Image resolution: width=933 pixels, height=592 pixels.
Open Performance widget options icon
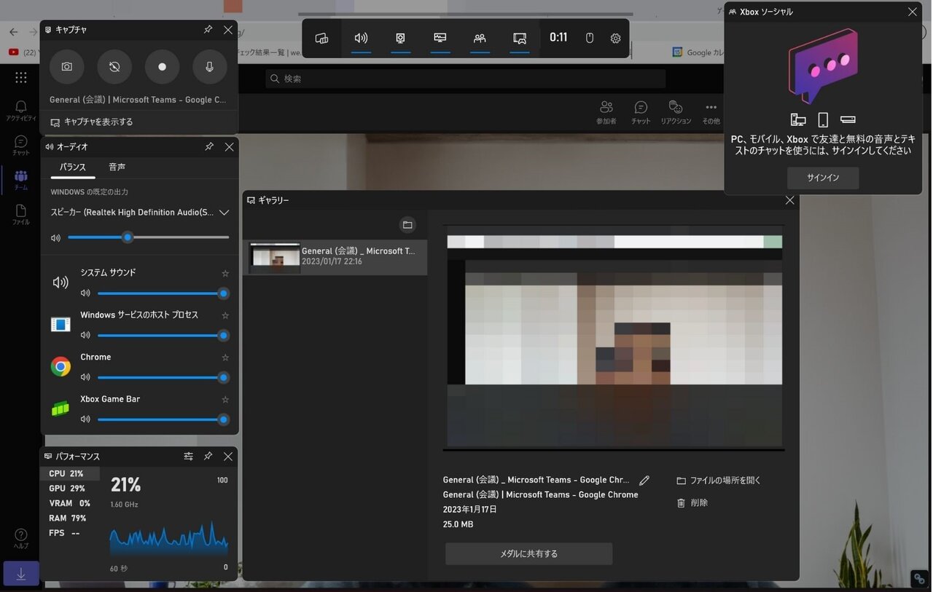click(x=188, y=457)
